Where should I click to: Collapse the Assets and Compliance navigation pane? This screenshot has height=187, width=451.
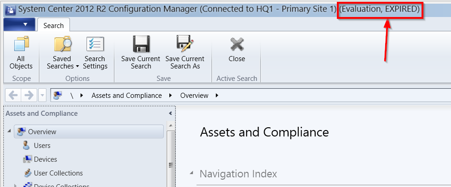point(171,113)
